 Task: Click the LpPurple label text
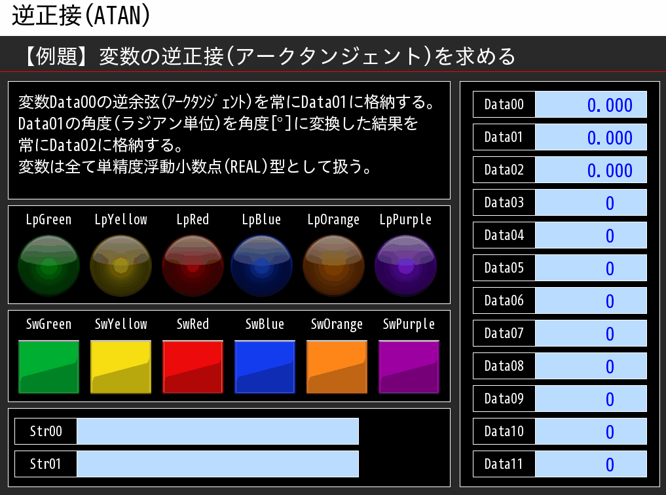click(405, 220)
